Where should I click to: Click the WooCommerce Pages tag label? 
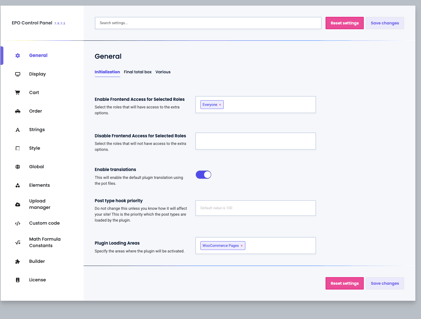click(x=221, y=246)
